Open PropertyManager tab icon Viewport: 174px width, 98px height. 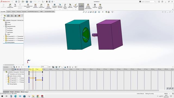coord(8,16)
